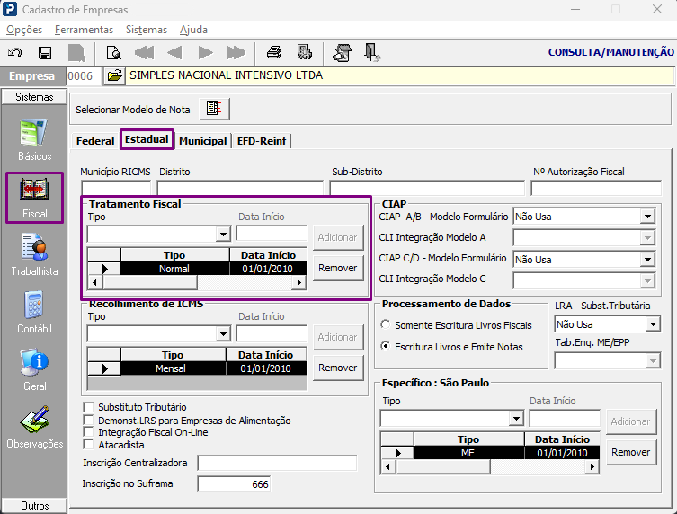Open the Trabalhista sidebar section
The height and width of the screenshot is (514, 677).
[x=34, y=254]
